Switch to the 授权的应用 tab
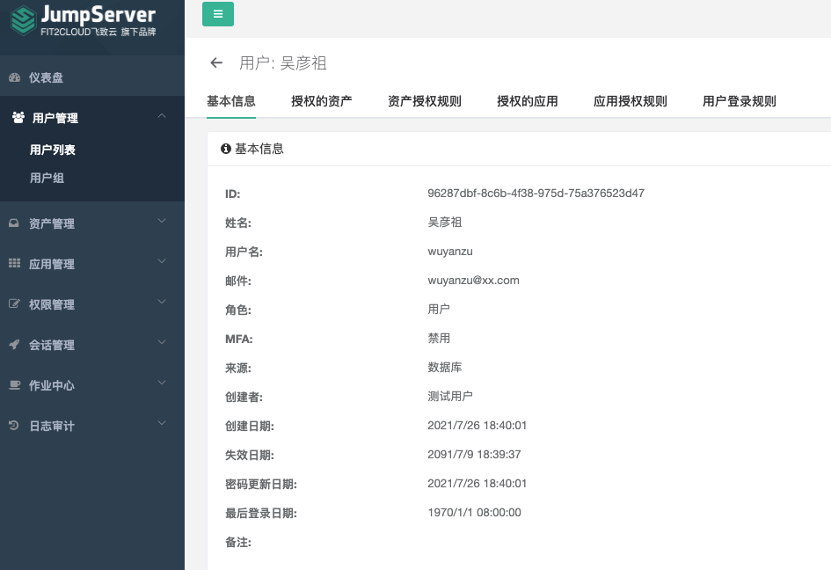831x570 pixels. pyautogui.click(x=528, y=101)
